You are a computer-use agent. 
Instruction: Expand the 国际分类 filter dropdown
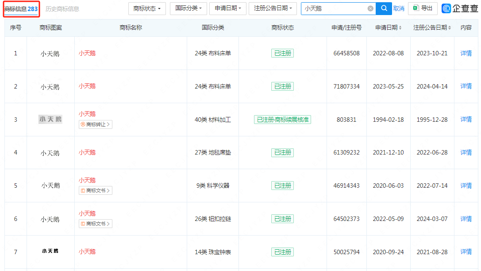tap(188, 8)
